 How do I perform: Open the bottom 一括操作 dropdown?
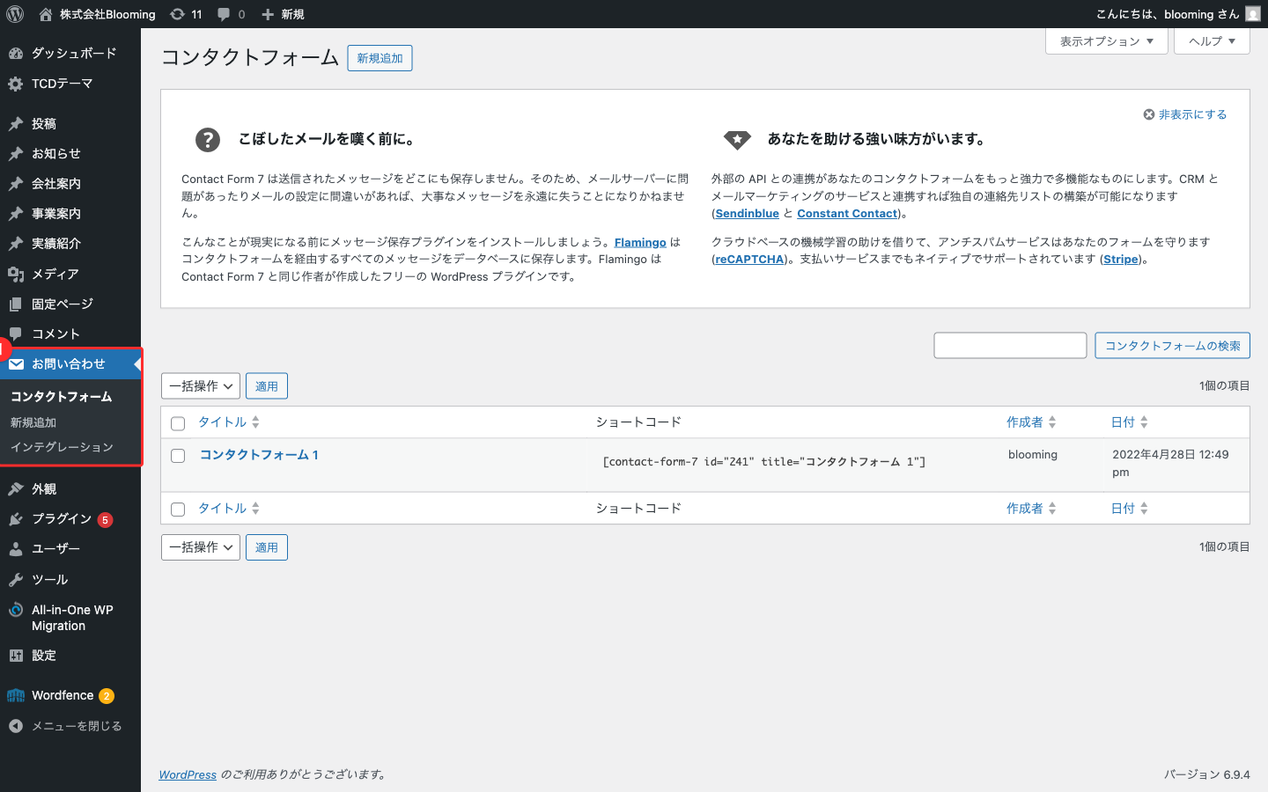point(201,547)
